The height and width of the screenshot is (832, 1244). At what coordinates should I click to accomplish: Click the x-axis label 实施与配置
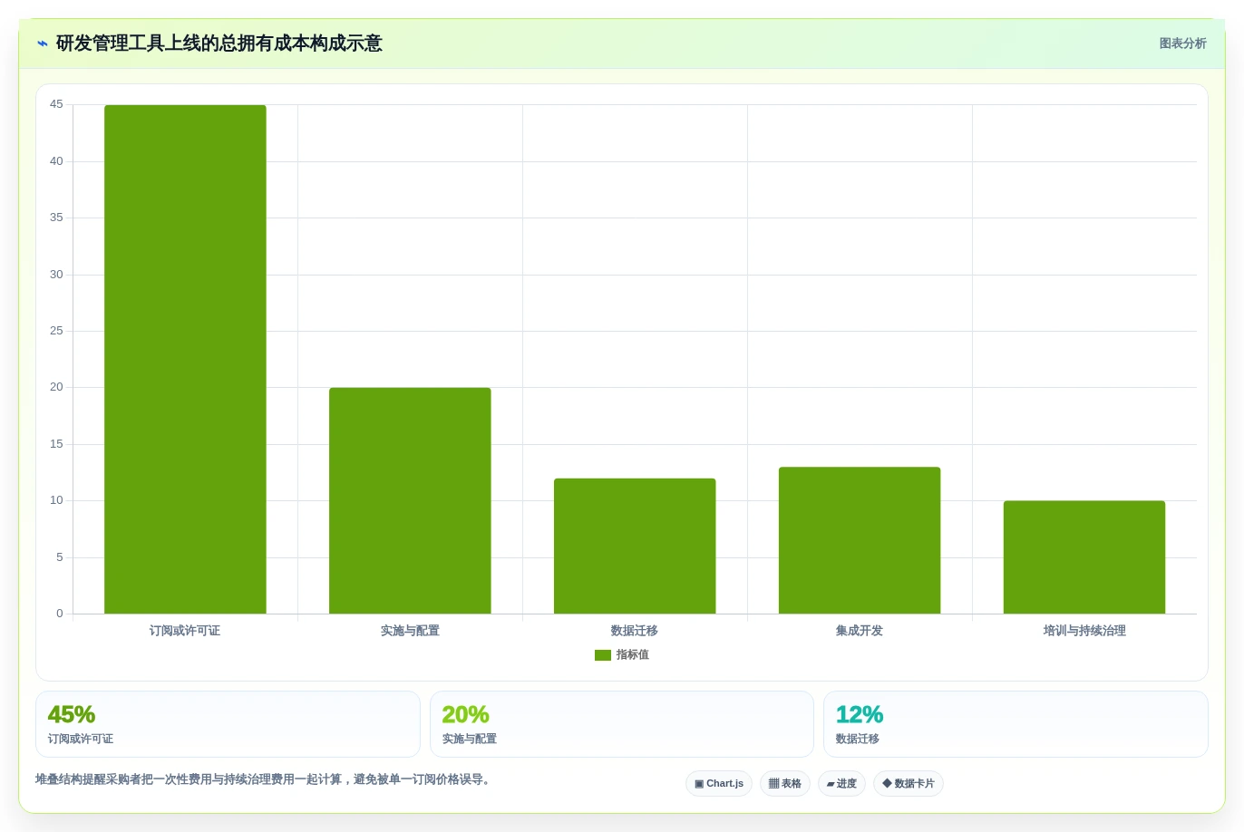pyautogui.click(x=410, y=631)
